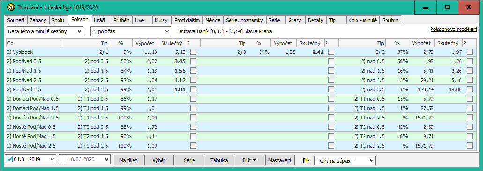The image size is (483, 171).
Task: Tick checkbox for tip 2) 1 in Výsledek row
Action: (x=193, y=52)
